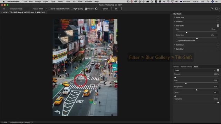Click the 33.33% zoom level in status bar
This screenshot has height=124, width=221.
4,122
